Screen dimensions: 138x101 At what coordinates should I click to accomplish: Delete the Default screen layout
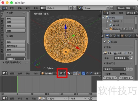74,8
